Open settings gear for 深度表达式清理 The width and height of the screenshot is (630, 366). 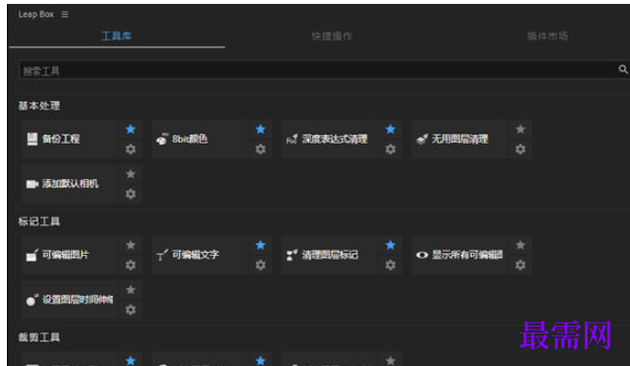pos(390,150)
